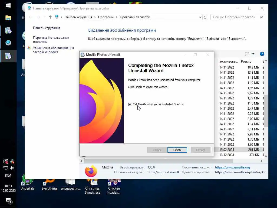The width and height of the screenshot is (277, 208).
Task: Open the notification center icon
Action: click(x=9, y=201)
